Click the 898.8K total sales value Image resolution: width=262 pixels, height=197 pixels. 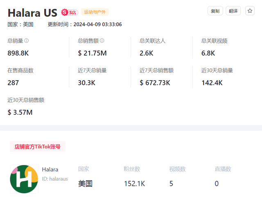pos(18,53)
